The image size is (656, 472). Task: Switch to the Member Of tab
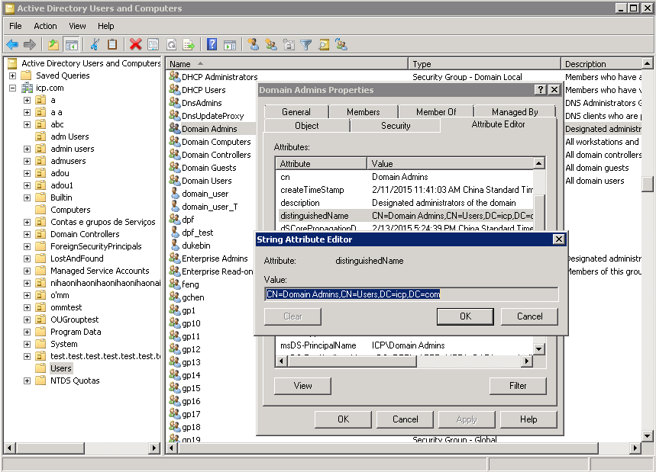[x=436, y=111]
